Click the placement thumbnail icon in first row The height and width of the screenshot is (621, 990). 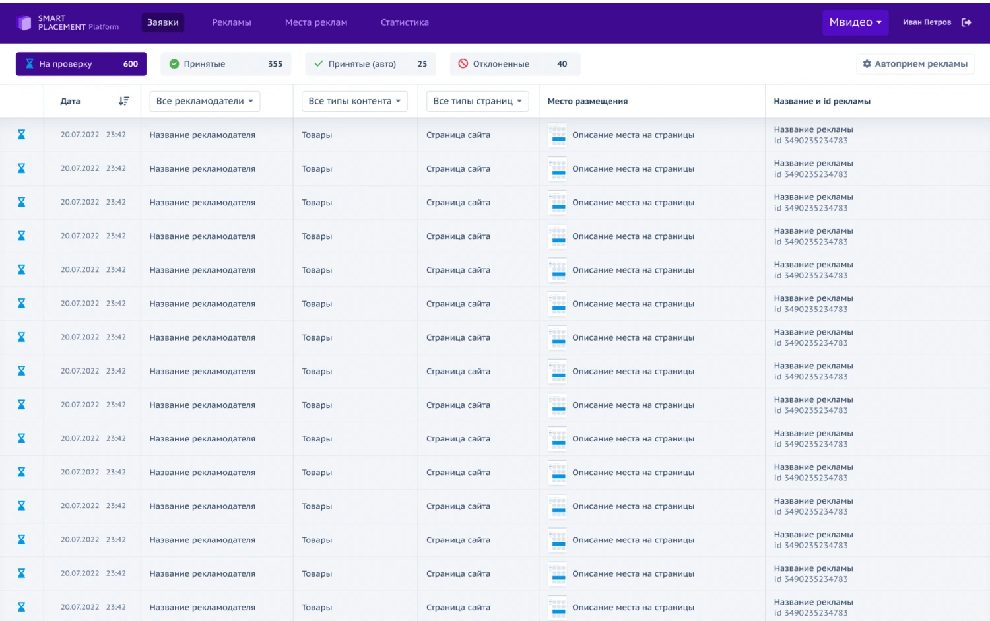tap(558, 135)
